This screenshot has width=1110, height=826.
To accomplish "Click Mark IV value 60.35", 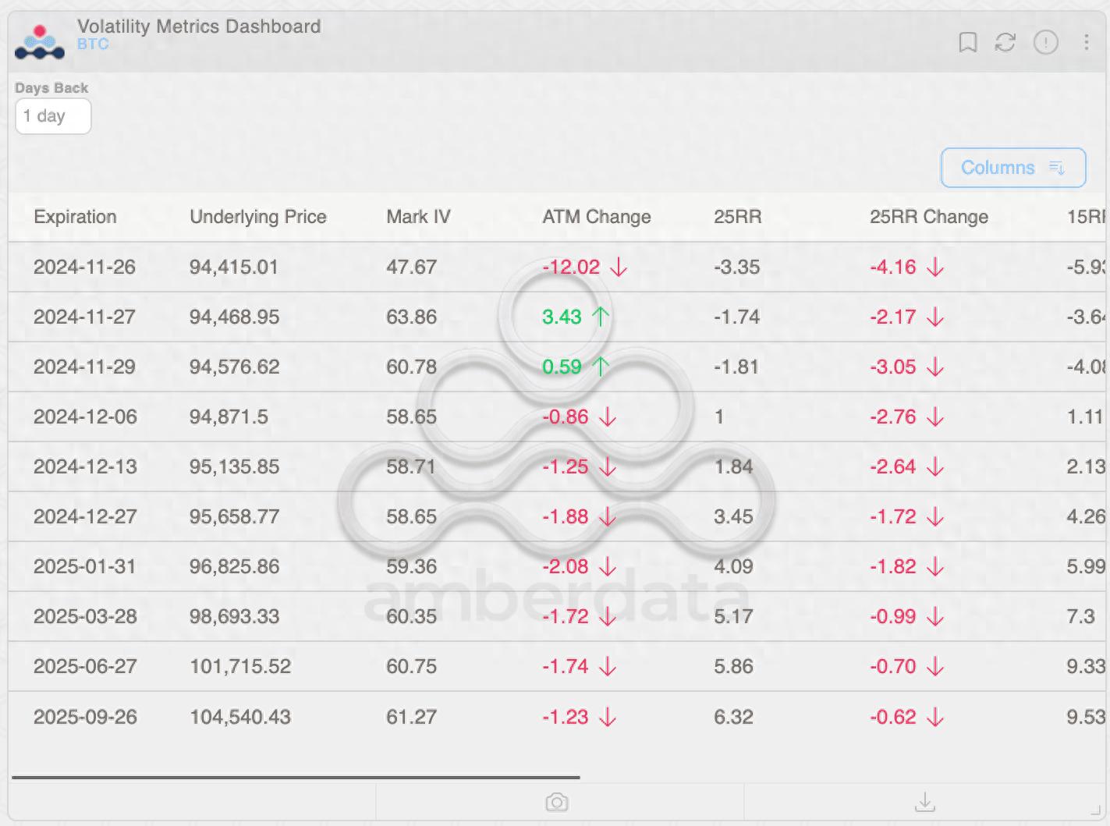I will [x=411, y=616].
